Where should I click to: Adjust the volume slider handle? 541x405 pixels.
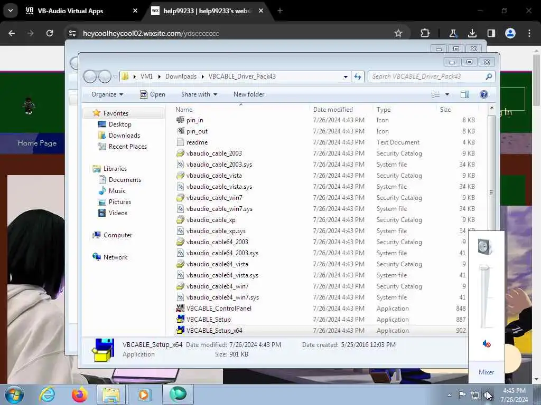point(484,267)
